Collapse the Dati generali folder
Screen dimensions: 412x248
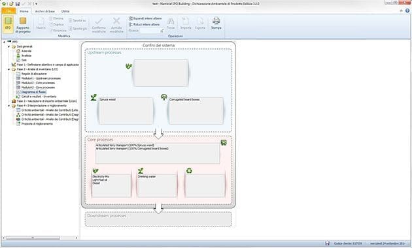pos(9,47)
